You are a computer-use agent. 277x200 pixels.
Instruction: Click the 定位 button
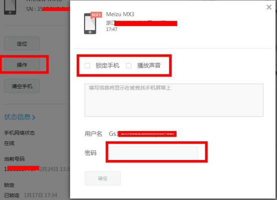(22, 43)
